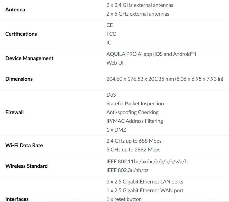The width and height of the screenshot is (229, 202).
Task: Click the Anti-spoofing Checking entry
Action: click(132, 112)
